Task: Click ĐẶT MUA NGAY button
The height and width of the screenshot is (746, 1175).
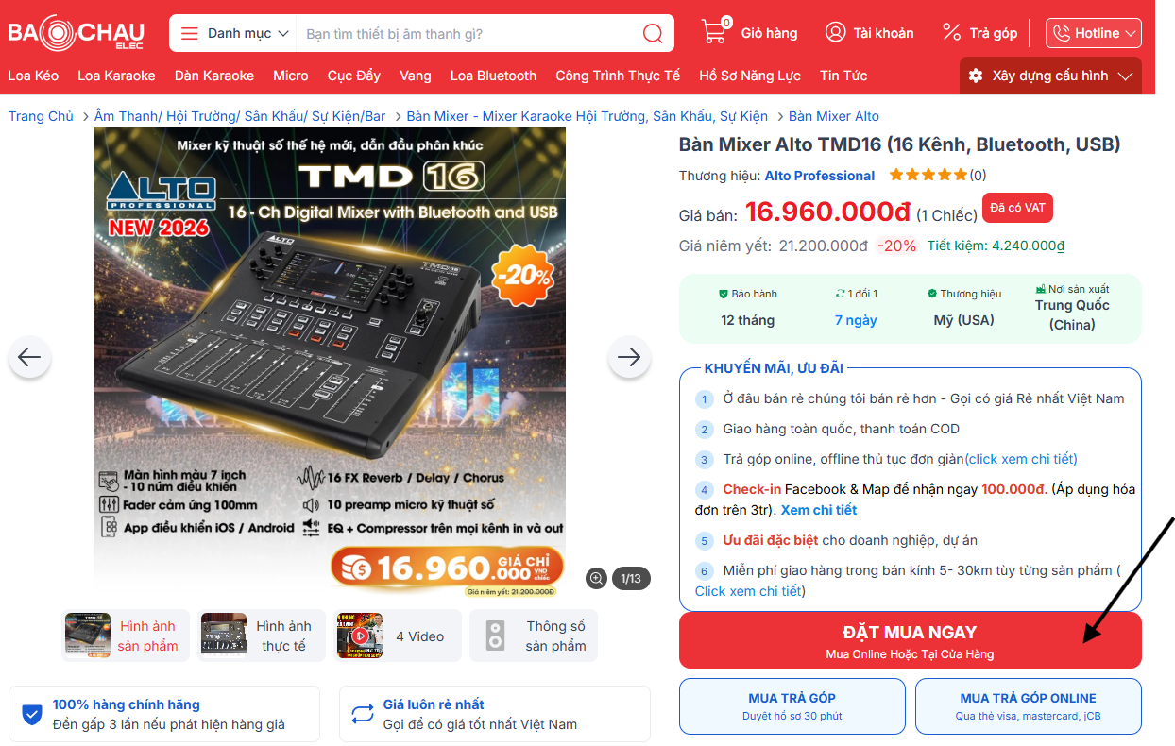Action: point(911,640)
